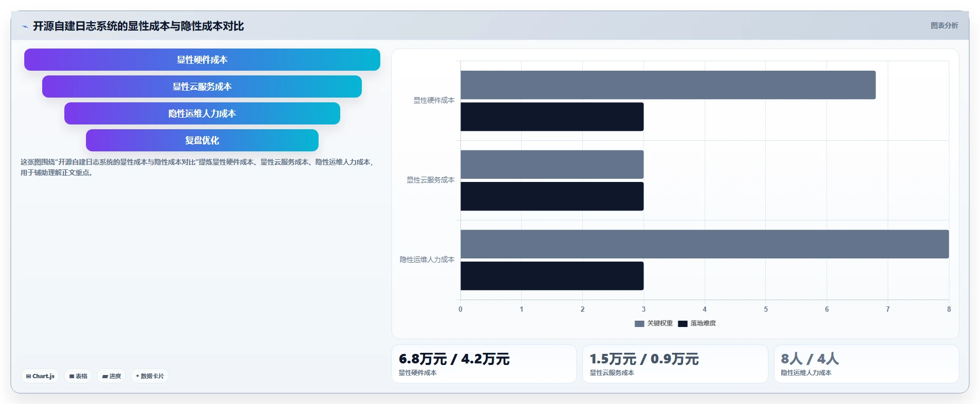Screen dimensions: 980x404
Task: Click the 关键权重 bar for 显性硬件成本
Action: tap(668, 85)
